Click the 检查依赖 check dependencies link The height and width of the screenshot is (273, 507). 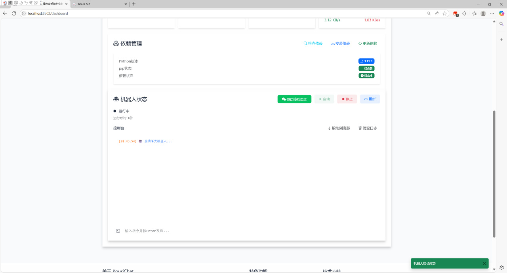pyautogui.click(x=313, y=44)
